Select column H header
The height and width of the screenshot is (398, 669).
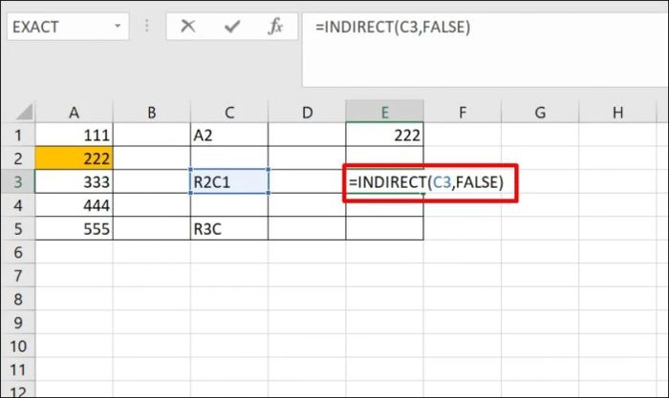point(617,113)
